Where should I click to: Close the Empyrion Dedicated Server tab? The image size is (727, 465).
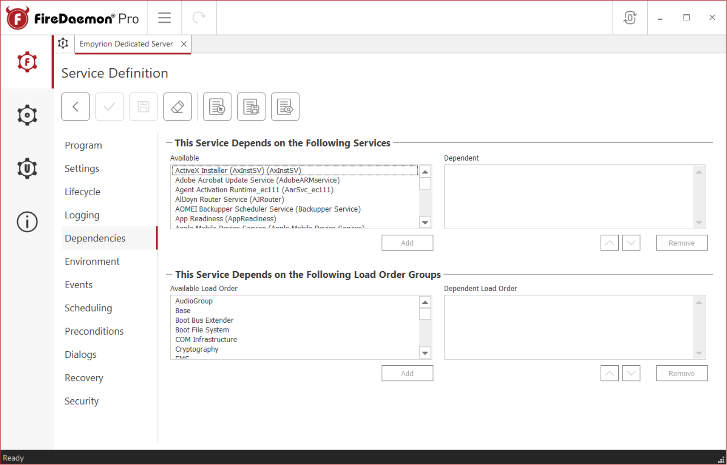[x=184, y=44]
